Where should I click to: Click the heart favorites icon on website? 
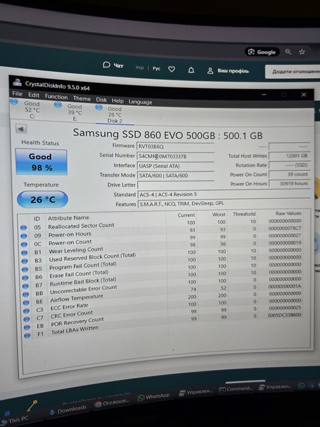[x=171, y=69]
